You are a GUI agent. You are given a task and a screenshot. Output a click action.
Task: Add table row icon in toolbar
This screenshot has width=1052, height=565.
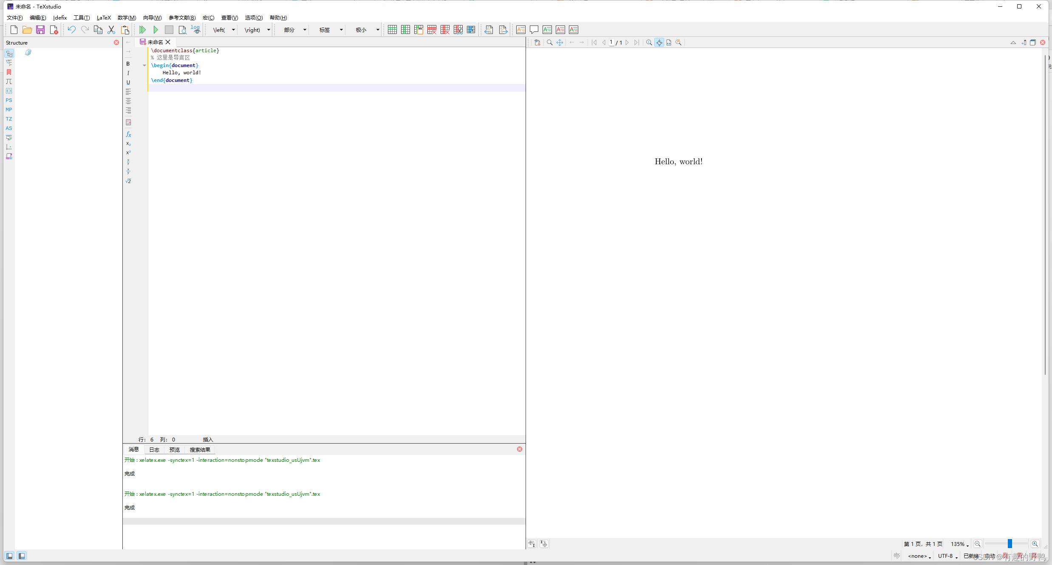coord(392,30)
